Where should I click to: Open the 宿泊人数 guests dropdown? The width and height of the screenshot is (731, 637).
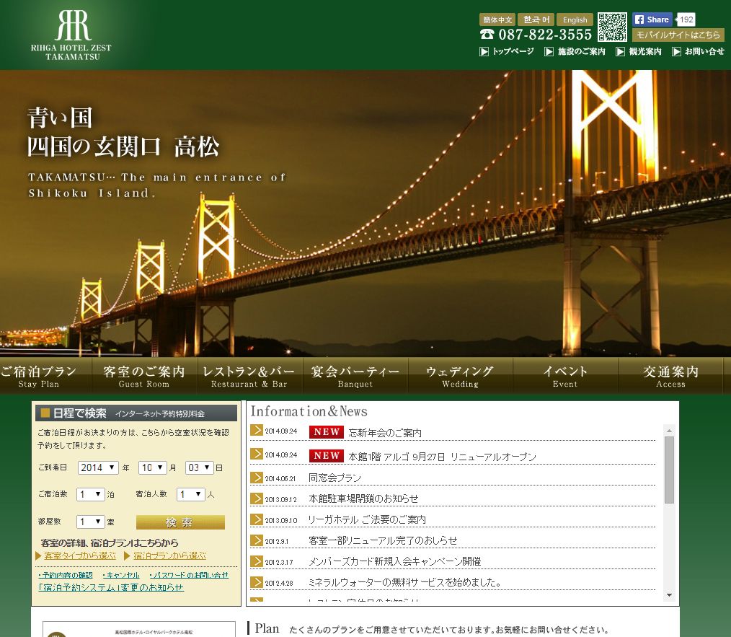pyautogui.click(x=190, y=494)
